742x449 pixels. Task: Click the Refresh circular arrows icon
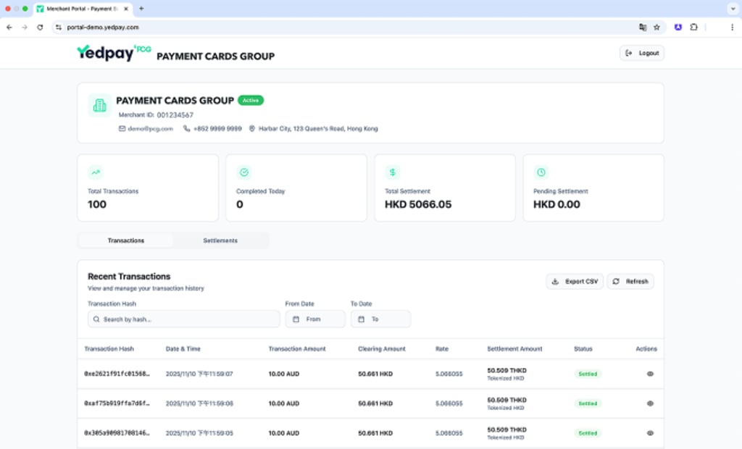click(x=630, y=281)
